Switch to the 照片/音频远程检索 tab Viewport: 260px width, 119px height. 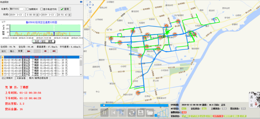tap(40, 78)
